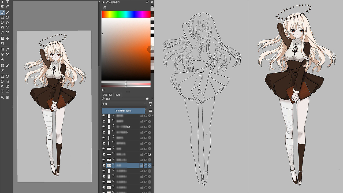Screen dimensions: 343x193
Task: Toggle inherit alpha on the highlighted layer
Action: (x=146, y=165)
